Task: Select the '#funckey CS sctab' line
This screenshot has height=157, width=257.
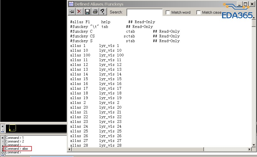Action: click(x=125, y=36)
